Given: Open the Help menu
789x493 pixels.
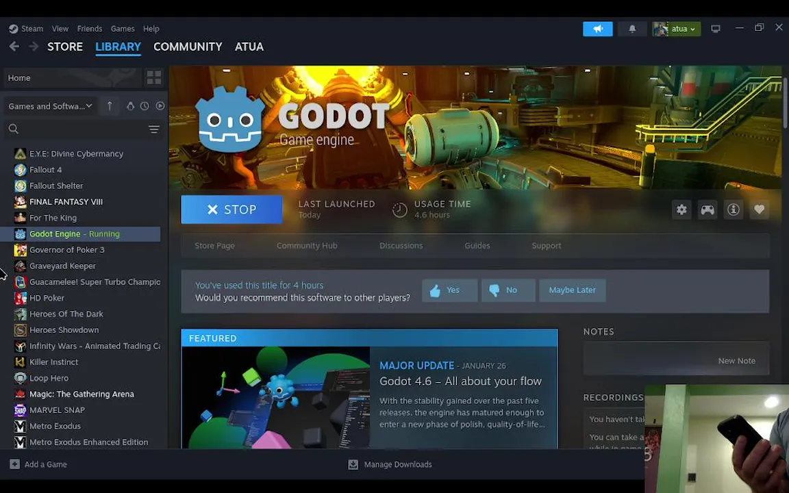Looking at the screenshot, I should click(x=151, y=29).
